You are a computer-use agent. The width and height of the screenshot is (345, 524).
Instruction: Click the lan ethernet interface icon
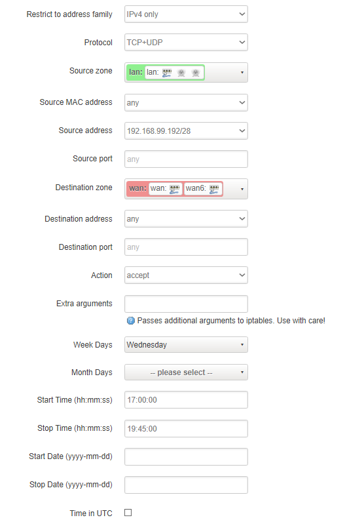click(166, 73)
